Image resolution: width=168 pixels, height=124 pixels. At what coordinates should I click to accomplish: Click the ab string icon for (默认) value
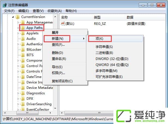(63, 23)
